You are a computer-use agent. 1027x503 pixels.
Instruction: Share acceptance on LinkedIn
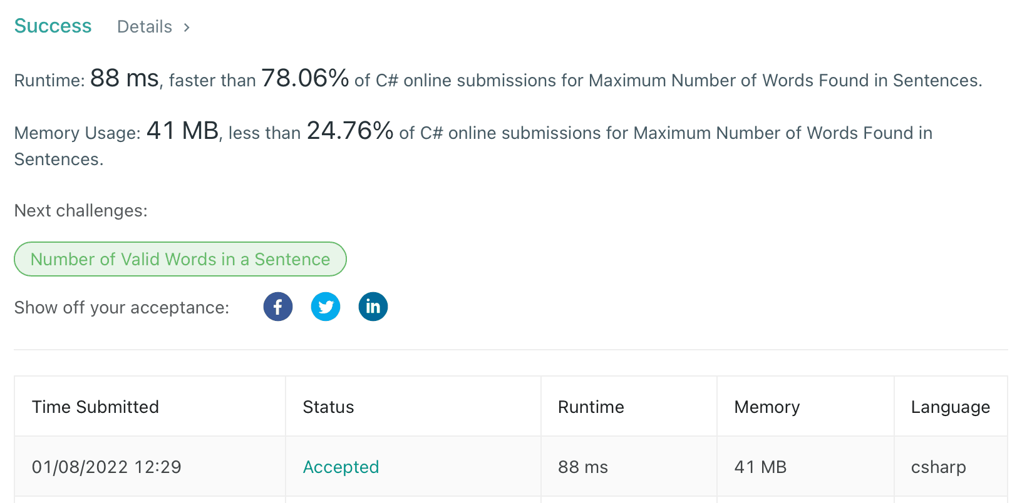pos(373,307)
